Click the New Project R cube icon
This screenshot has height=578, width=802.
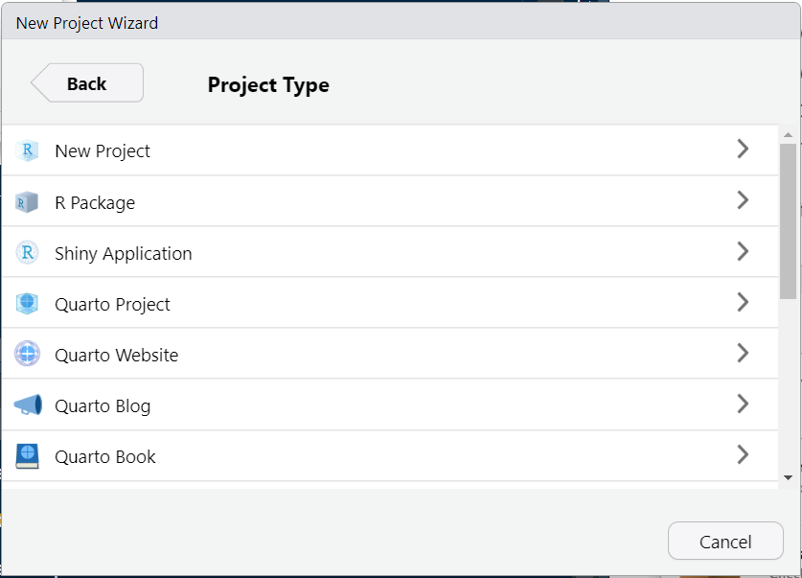(27, 150)
